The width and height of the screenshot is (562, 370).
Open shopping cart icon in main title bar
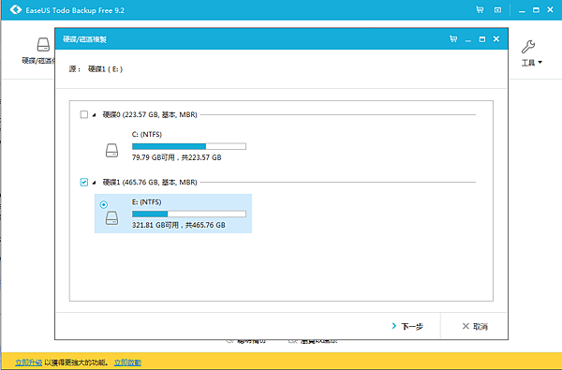point(480,10)
